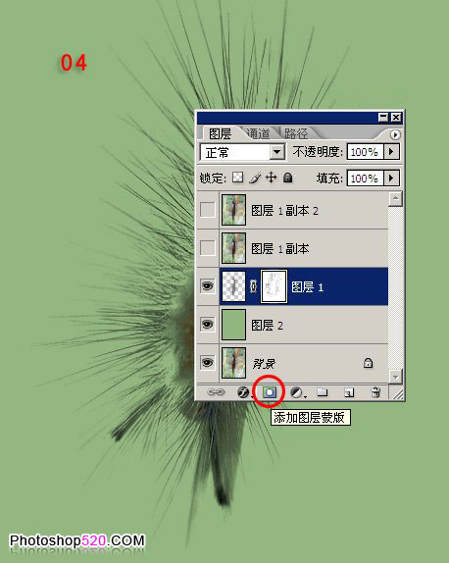The image size is (449, 563).
Task: Select the 背景 layer name
Action: point(264,363)
